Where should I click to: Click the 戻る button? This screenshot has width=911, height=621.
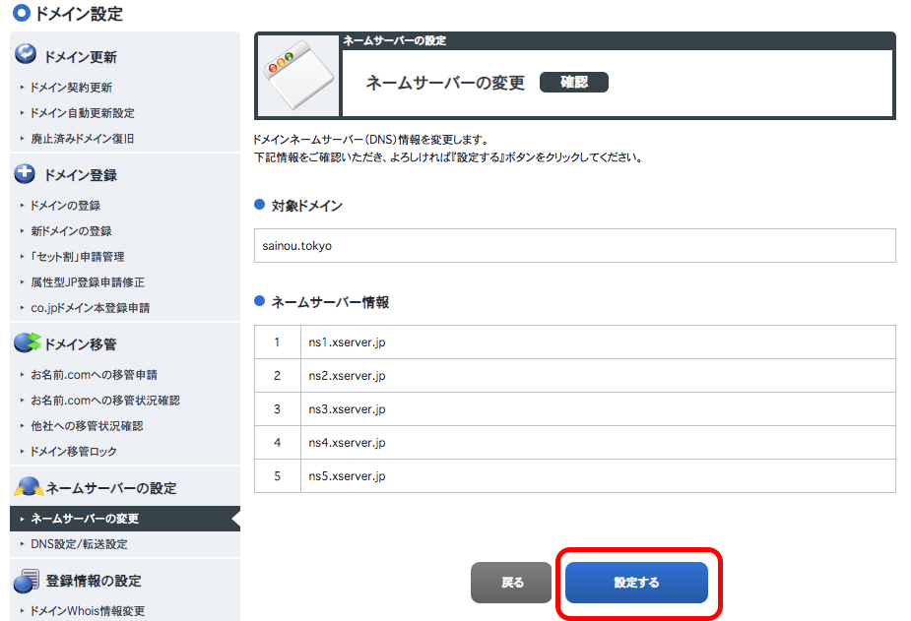coord(511,582)
